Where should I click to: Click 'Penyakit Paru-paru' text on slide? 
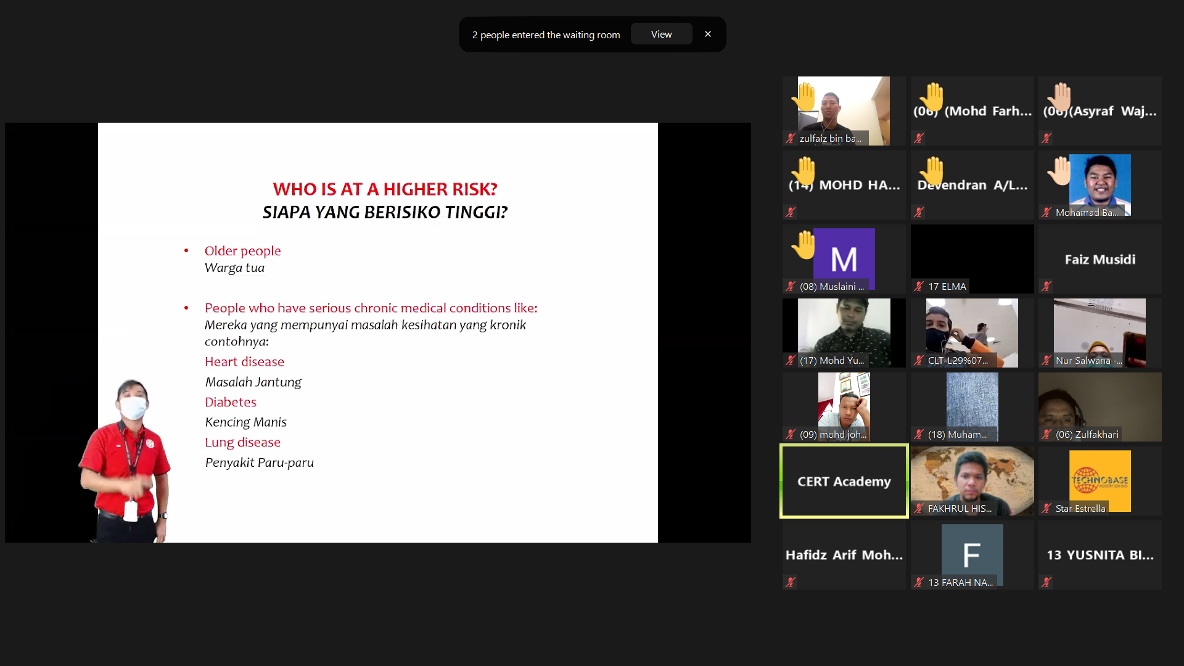(x=259, y=462)
